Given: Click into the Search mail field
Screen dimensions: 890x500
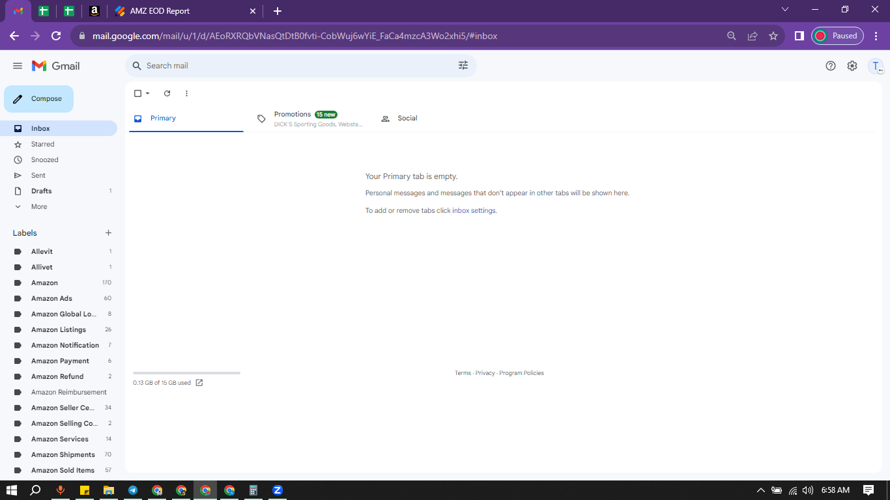Looking at the screenshot, I should pos(300,66).
